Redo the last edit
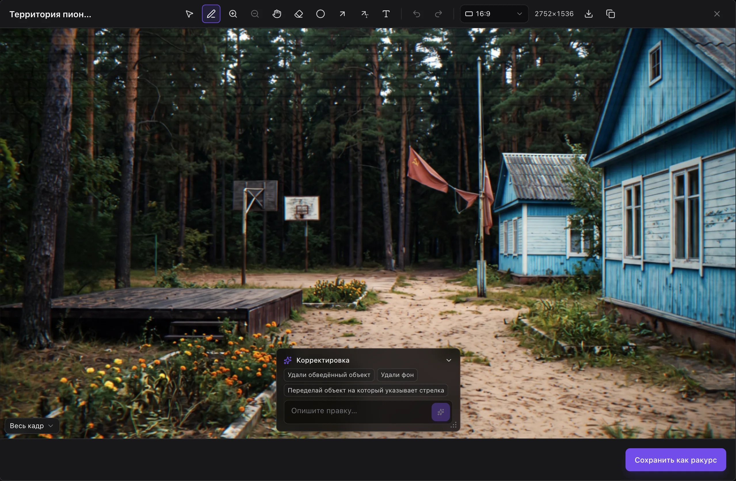 (x=438, y=14)
